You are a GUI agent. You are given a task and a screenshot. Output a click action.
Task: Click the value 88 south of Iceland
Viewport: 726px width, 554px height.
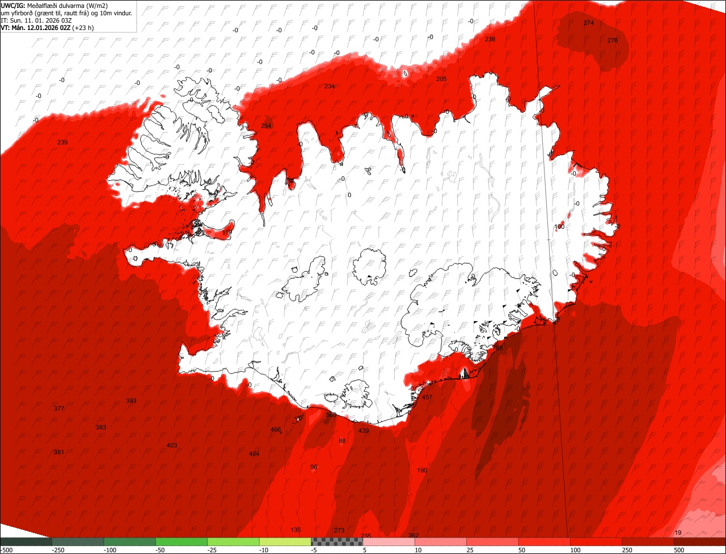342,441
